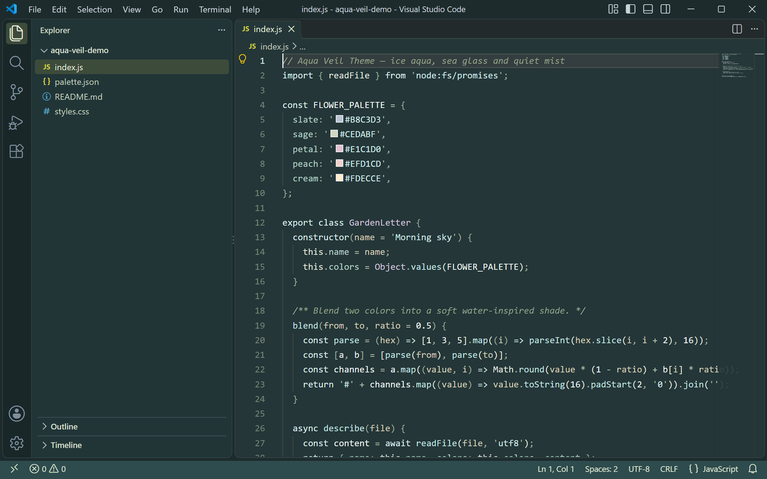Screen dimensions: 767x479
Task: Change the Spaces: 2 indentation setting
Action: [x=601, y=469]
